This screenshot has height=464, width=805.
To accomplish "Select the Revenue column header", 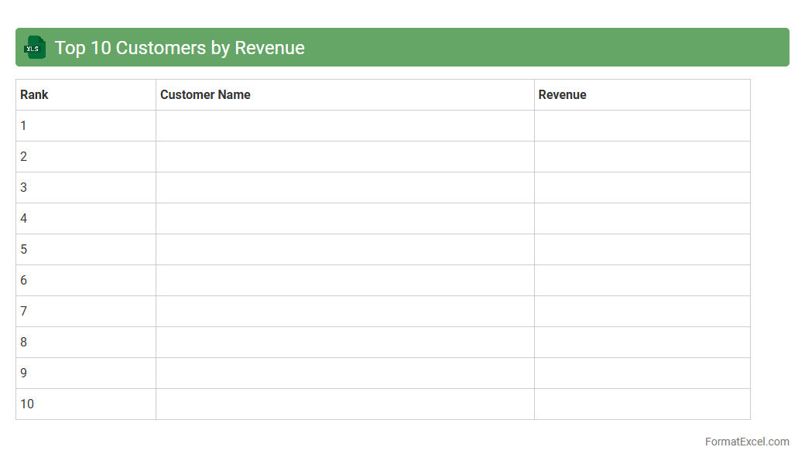I will click(x=642, y=94).
